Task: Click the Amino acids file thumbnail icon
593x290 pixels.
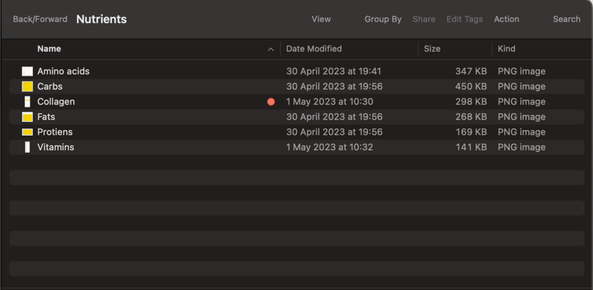Action: [x=27, y=71]
